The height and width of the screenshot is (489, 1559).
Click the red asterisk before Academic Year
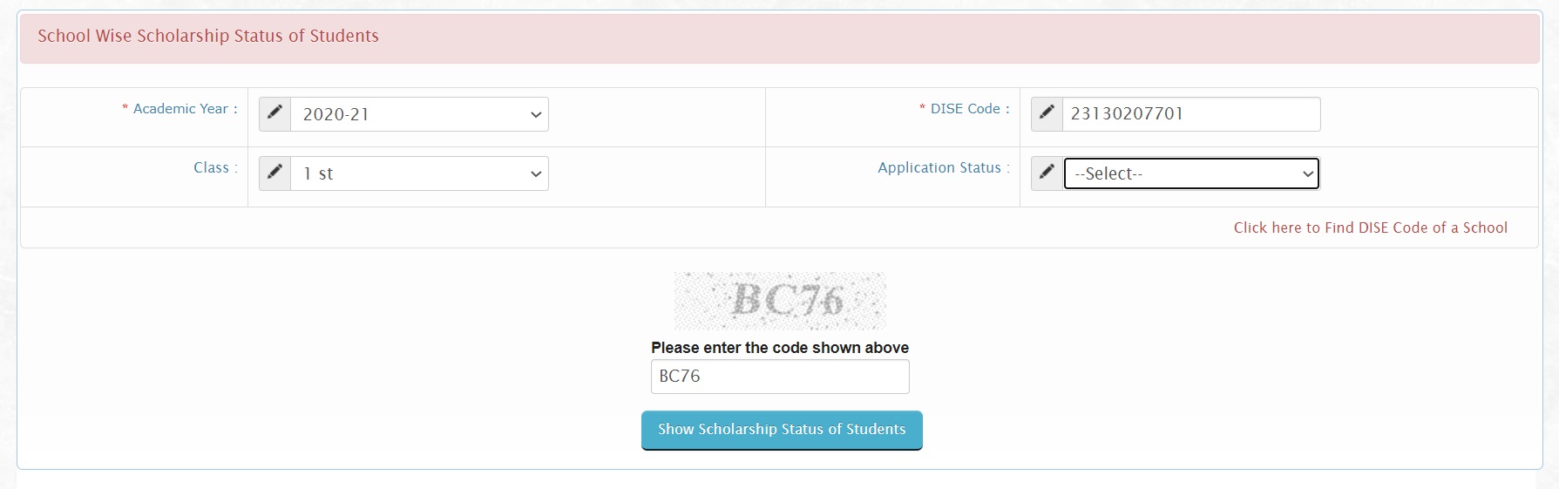click(125, 109)
